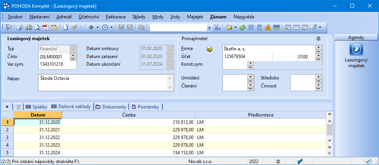Open print reports icon with stacked pages

[x=20, y=27]
